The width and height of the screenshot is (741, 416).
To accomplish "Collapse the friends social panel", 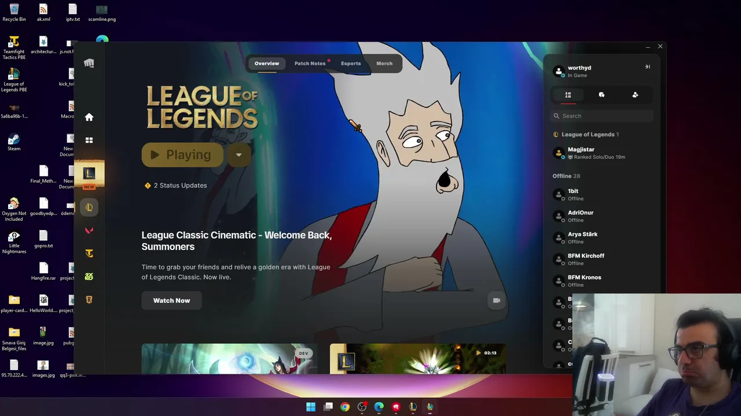I will (648, 67).
